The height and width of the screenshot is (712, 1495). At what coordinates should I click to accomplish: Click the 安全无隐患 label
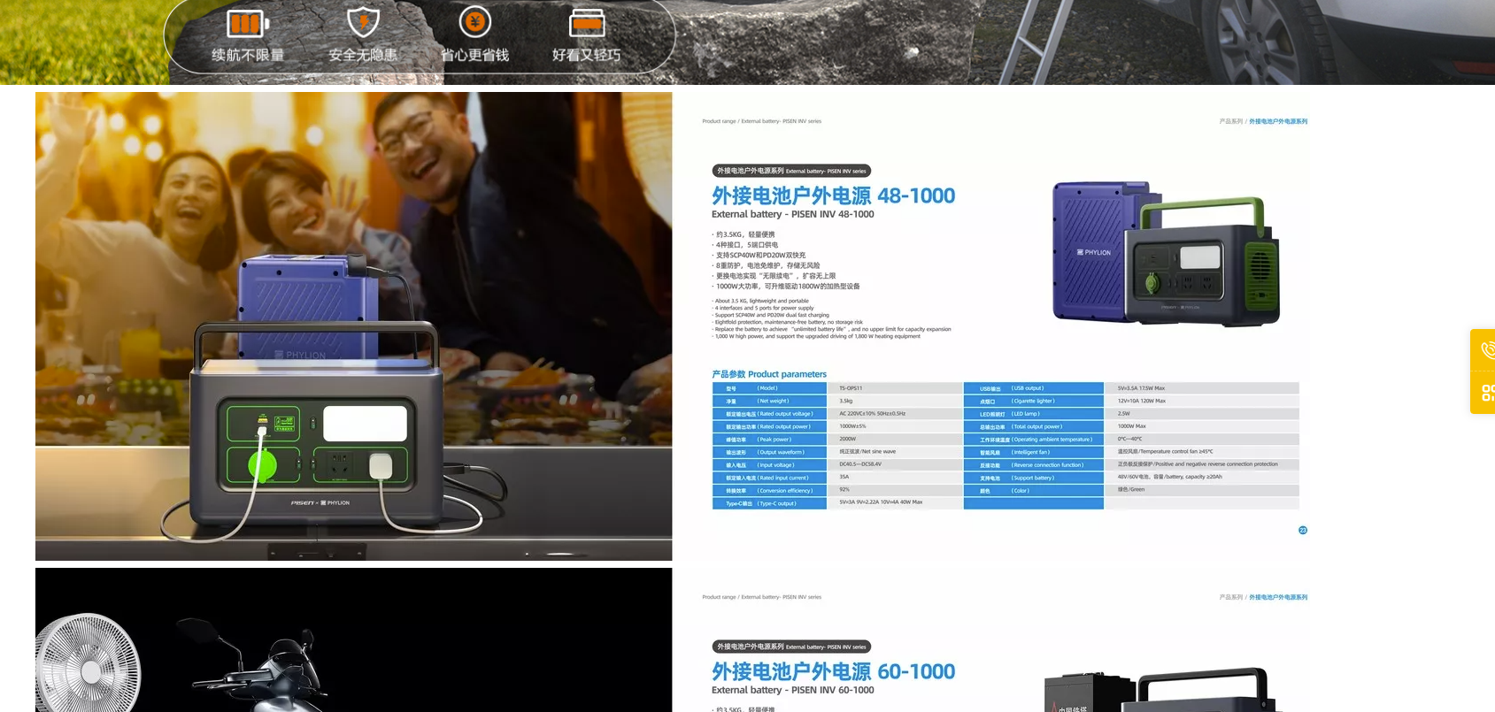363,55
